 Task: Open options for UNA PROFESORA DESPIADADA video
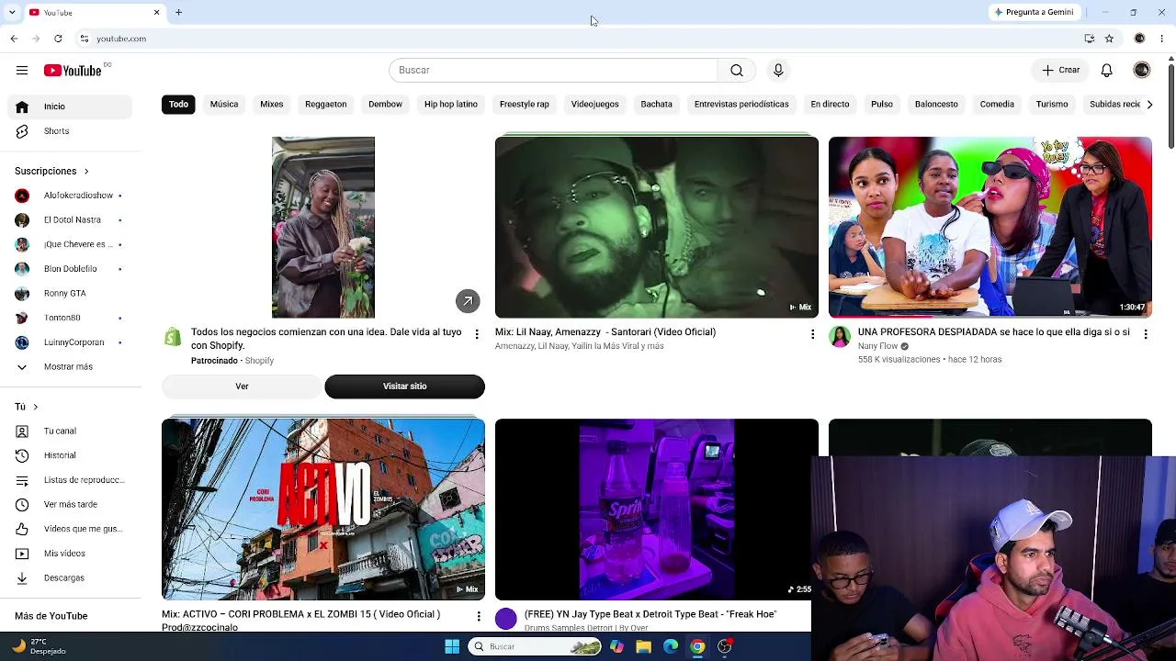(1146, 334)
